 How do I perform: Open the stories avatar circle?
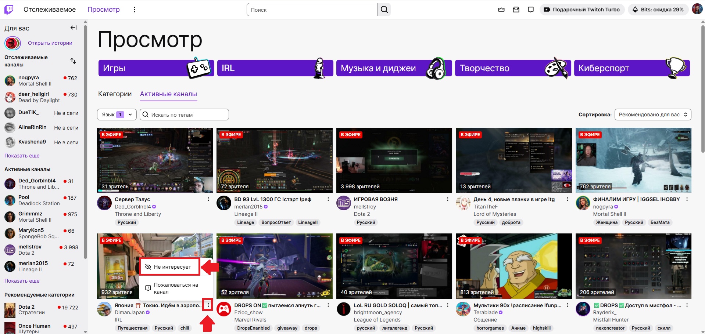click(12, 43)
